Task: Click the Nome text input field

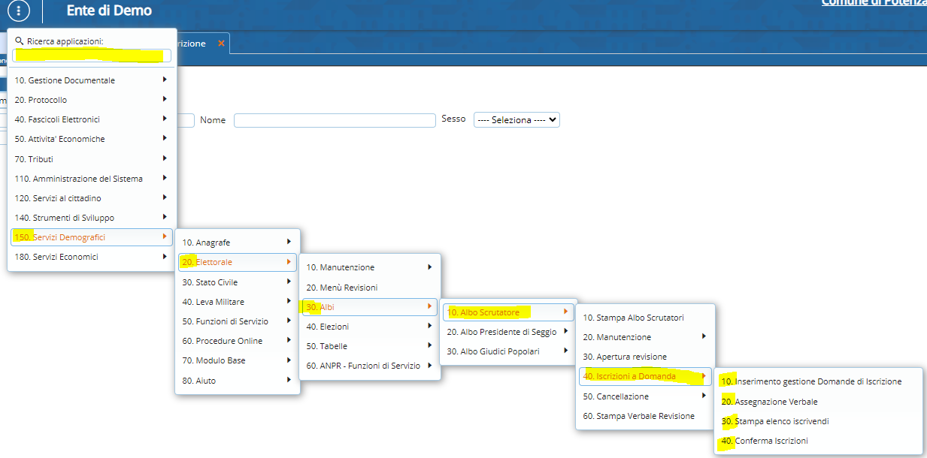Action: coord(335,120)
